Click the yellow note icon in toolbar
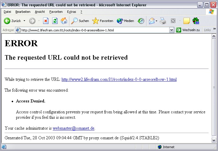Screen dimensions: 218x151 coord(186,21)
